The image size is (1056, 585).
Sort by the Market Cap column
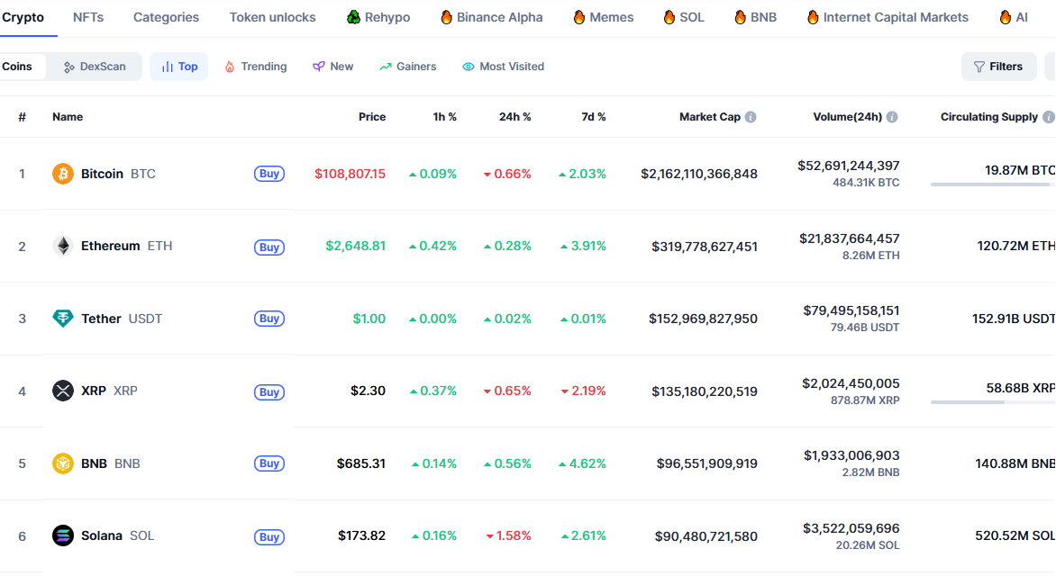(710, 117)
